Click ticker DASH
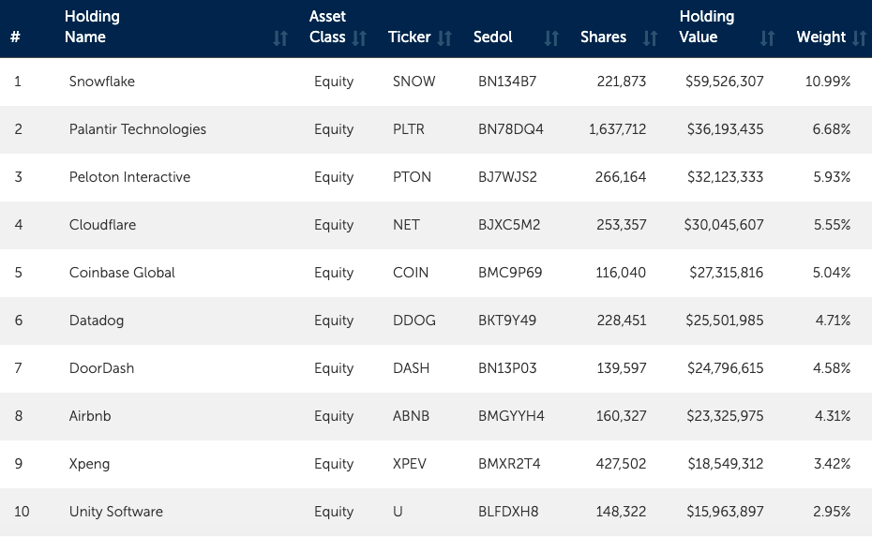The height and width of the screenshot is (537, 872). 411,368
